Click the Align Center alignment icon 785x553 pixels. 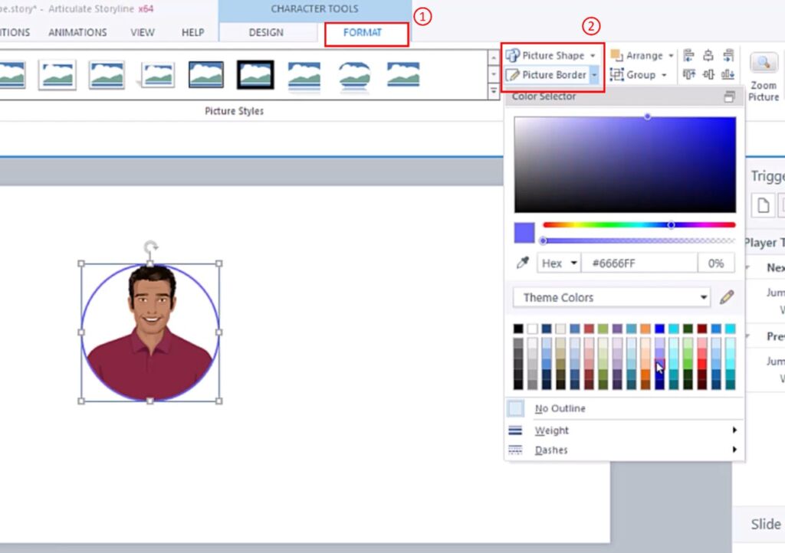click(708, 55)
